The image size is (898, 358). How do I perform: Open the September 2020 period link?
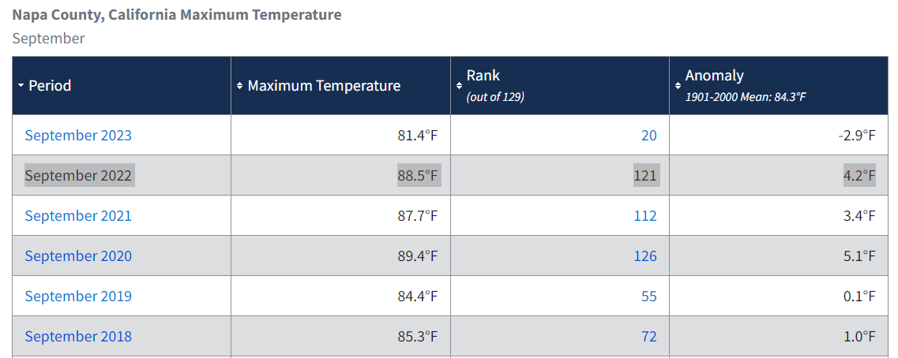[x=78, y=255]
